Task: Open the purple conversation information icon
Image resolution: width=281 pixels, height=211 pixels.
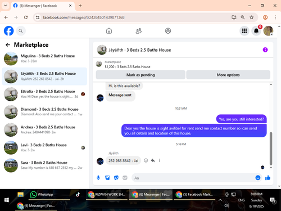Action: pos(265,50)
